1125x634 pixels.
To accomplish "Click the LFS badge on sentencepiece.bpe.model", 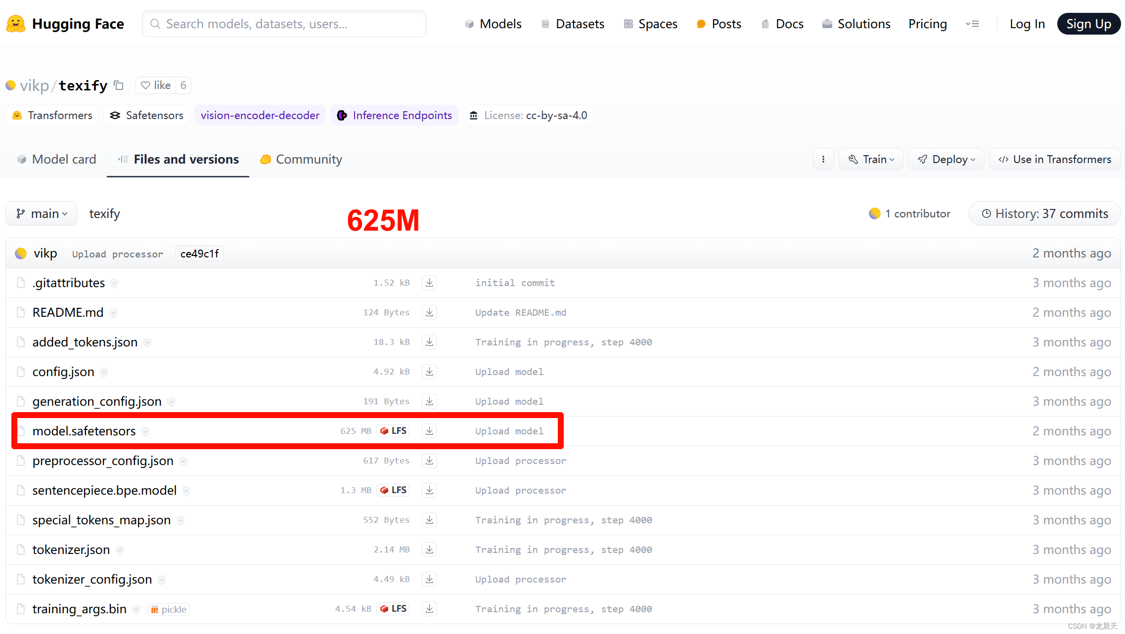I will [x=394, y=490].
